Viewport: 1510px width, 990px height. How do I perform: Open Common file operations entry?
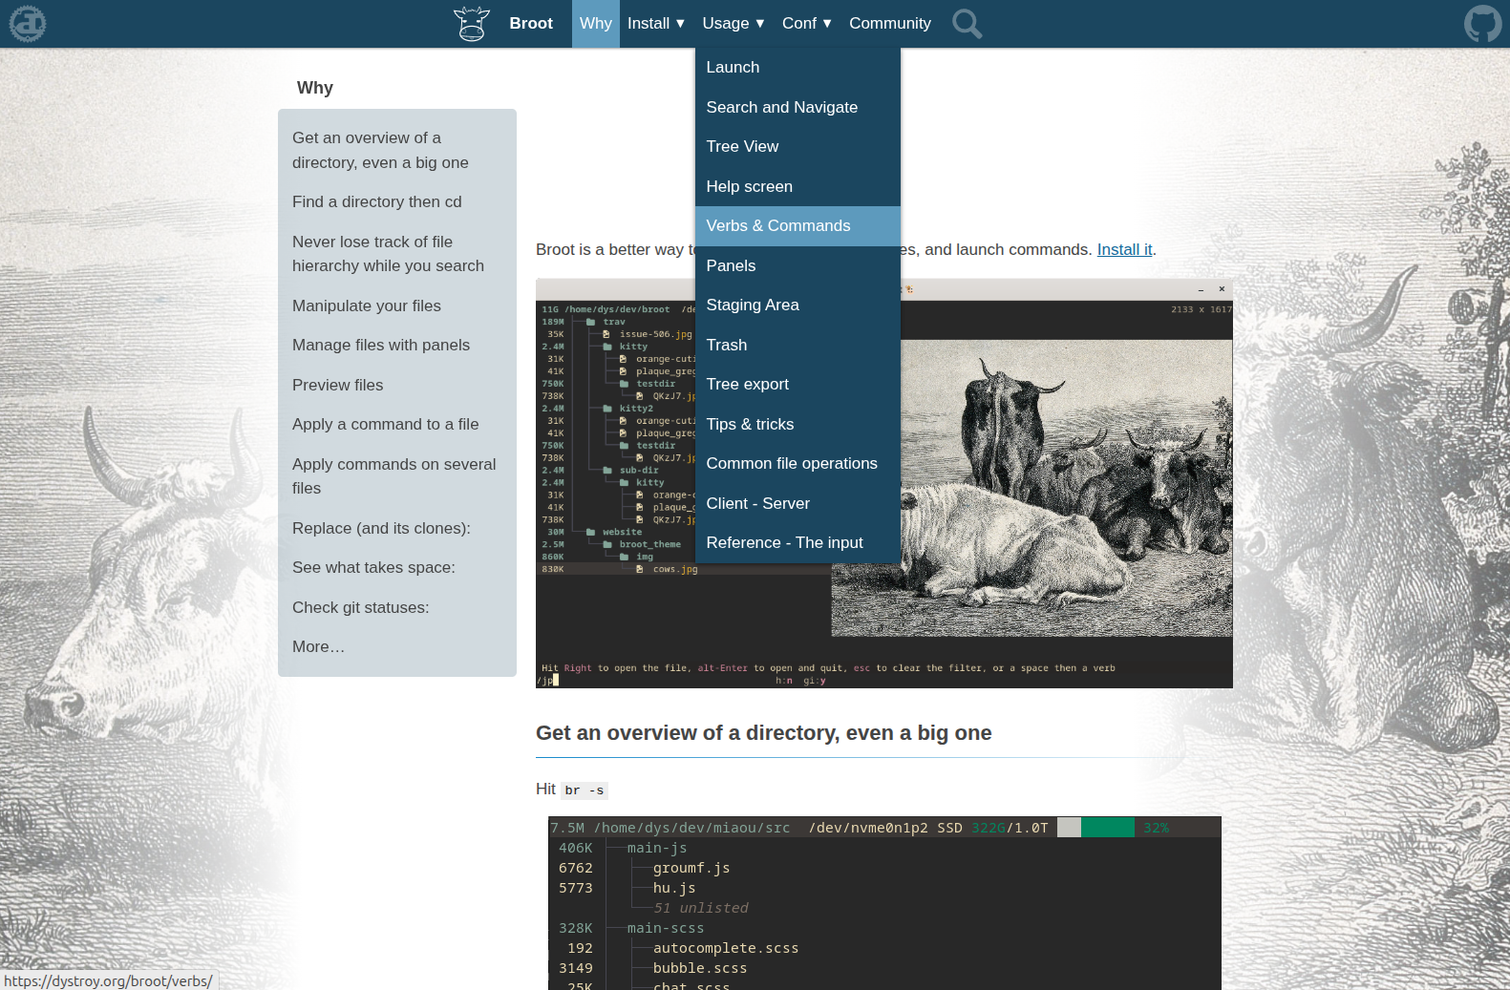(x=798, y=464)
